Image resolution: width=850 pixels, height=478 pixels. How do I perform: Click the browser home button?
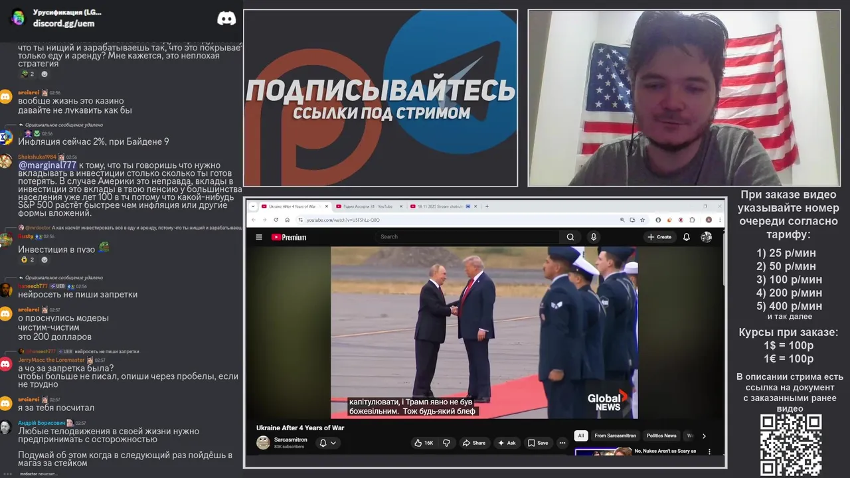(287, 220)
